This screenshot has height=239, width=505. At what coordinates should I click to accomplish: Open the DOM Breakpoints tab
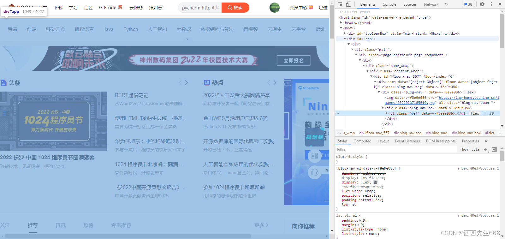click(x=441, y=141)
